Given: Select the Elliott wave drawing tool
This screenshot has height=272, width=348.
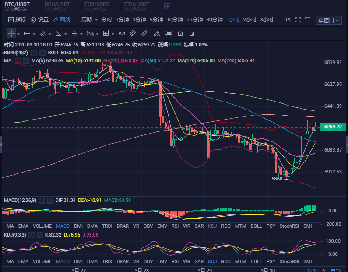Looking at the screenshot, I should pyautogui.click(x=90, y=34).
